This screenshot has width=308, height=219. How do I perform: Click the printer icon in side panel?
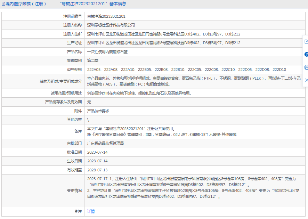306,67
